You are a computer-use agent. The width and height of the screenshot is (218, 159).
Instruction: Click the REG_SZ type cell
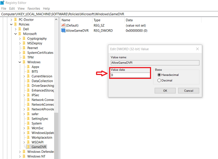point(99,25)
